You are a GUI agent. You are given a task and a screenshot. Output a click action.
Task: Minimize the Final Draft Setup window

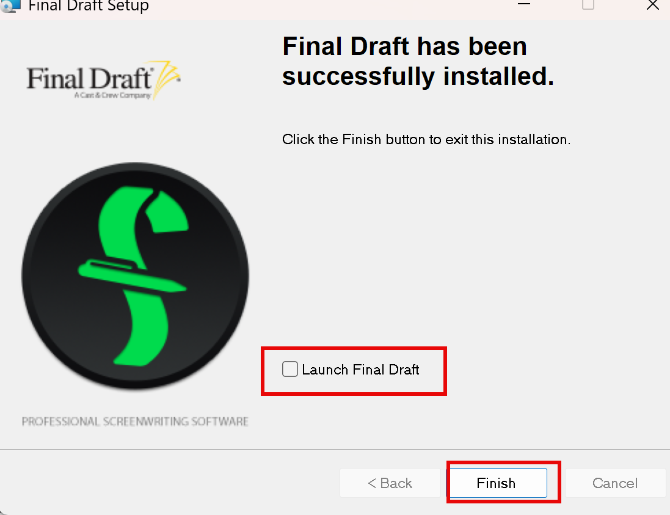tap(524, 4)
